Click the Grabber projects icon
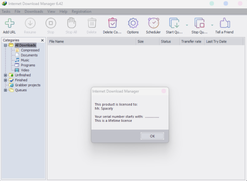 pyautogui.click(x=11, y=85)
